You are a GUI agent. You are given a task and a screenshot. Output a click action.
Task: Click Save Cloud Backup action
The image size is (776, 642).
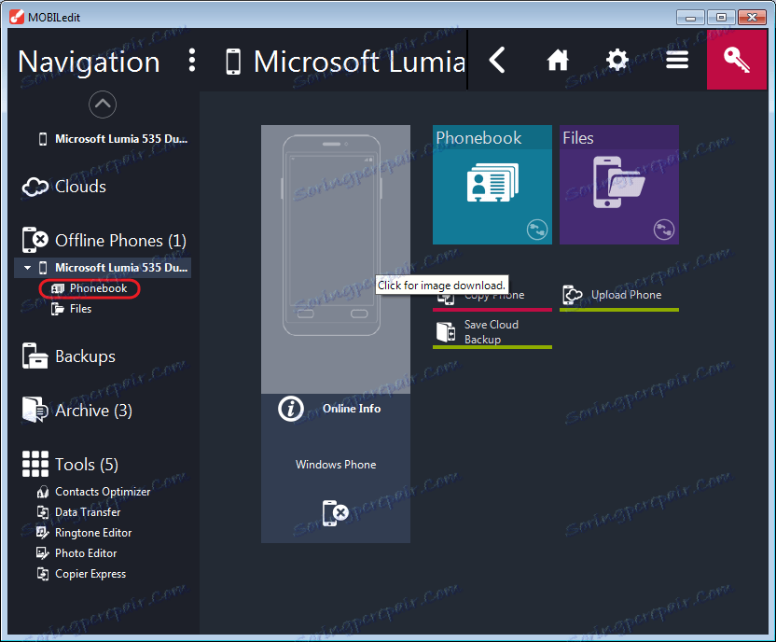491,332
